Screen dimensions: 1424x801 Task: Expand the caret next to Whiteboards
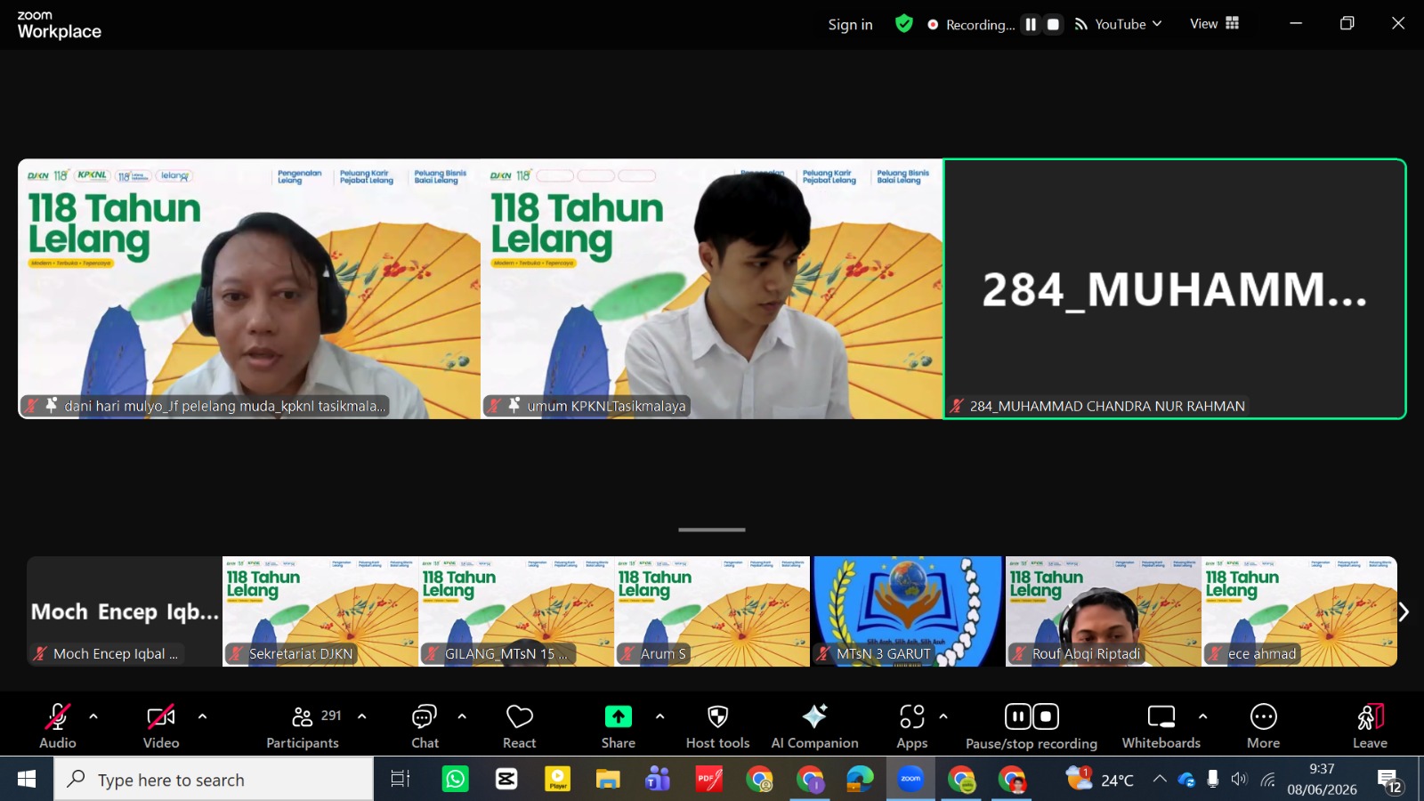click(1203, 716)
